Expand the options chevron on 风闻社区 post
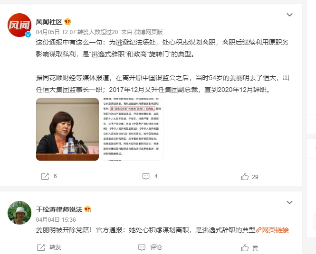 [x=289, y=15]
